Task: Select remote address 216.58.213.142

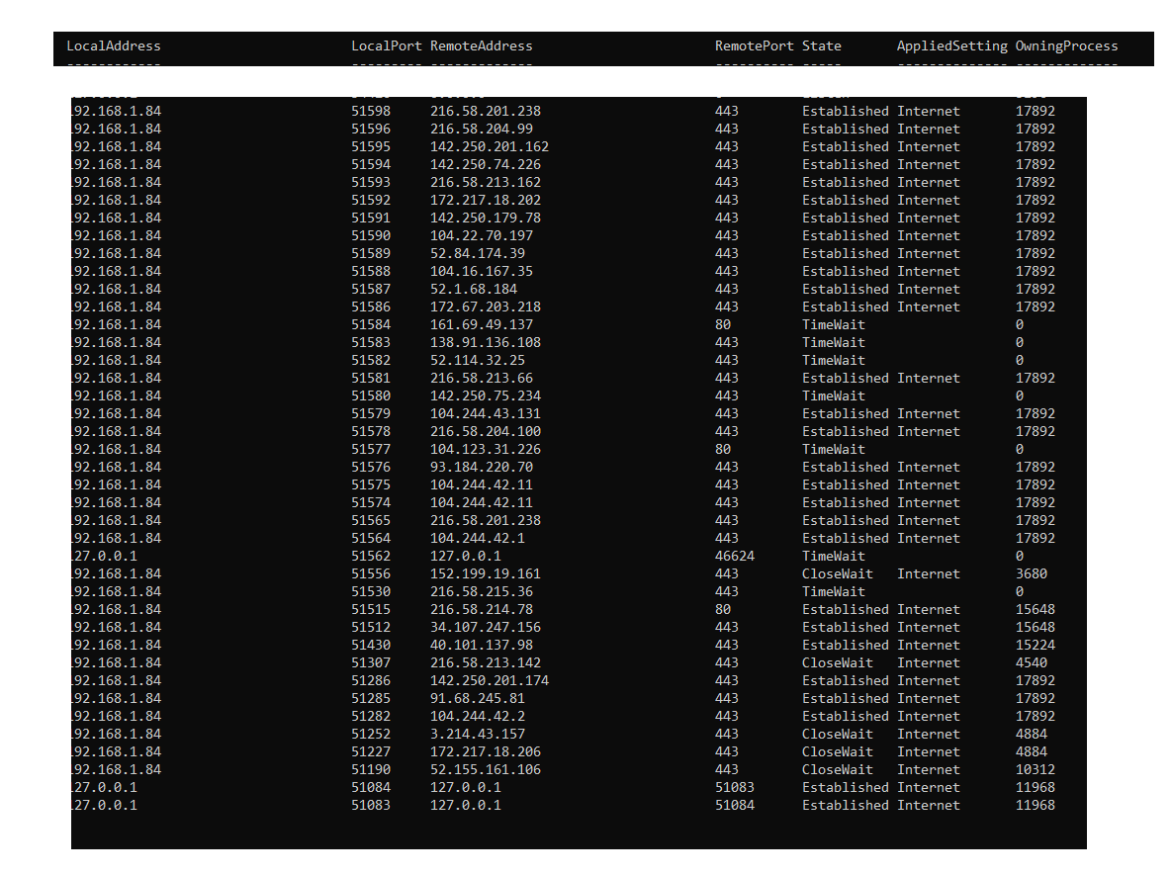Action: [x=486, y=663]
